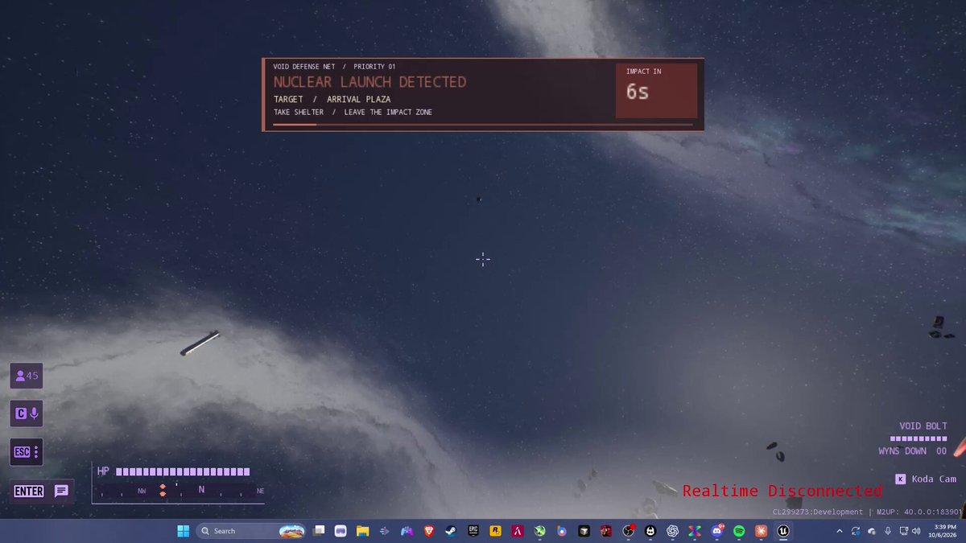This screenshot has height=543, width=966.
Task: Show hidden system tray icons chevron
Action: 840,531
